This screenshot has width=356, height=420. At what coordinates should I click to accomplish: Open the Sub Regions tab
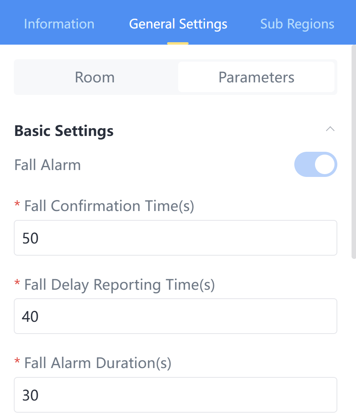pyautogui.click(x=297, y=24)
